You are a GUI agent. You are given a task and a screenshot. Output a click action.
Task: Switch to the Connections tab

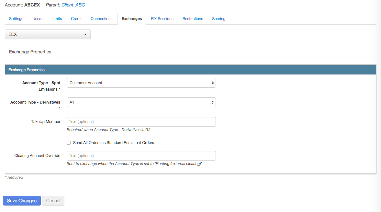point(101,19)
